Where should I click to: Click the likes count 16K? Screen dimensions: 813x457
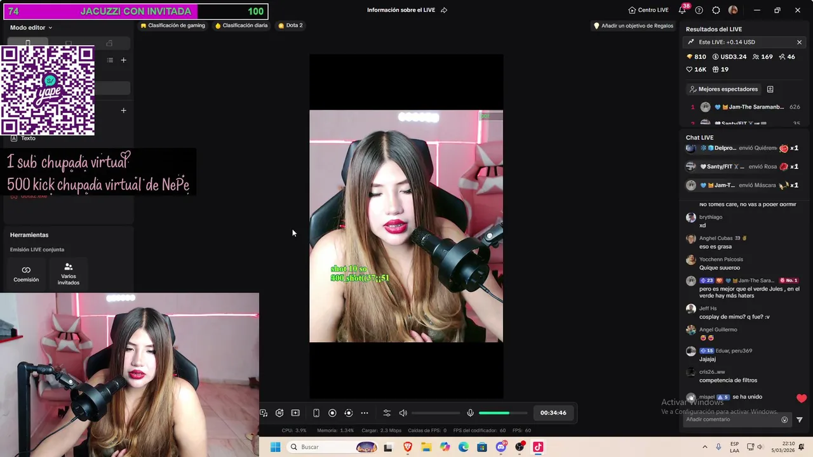click(696, 69)
